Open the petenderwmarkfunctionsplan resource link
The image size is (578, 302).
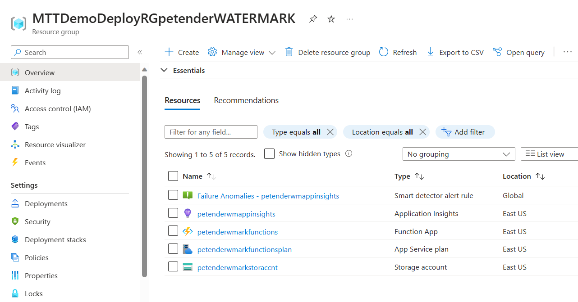click(244, 249)
